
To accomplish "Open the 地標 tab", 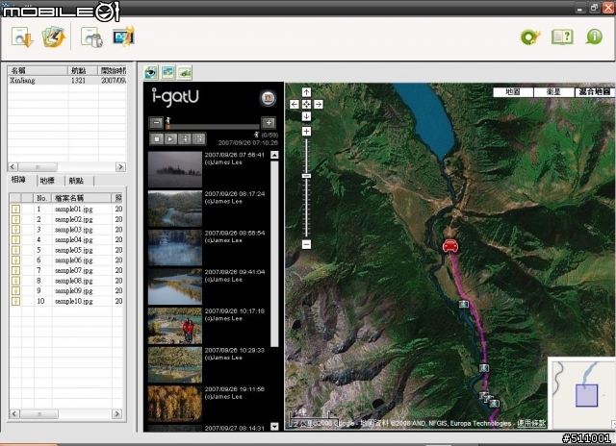I will tap(47, 181).
